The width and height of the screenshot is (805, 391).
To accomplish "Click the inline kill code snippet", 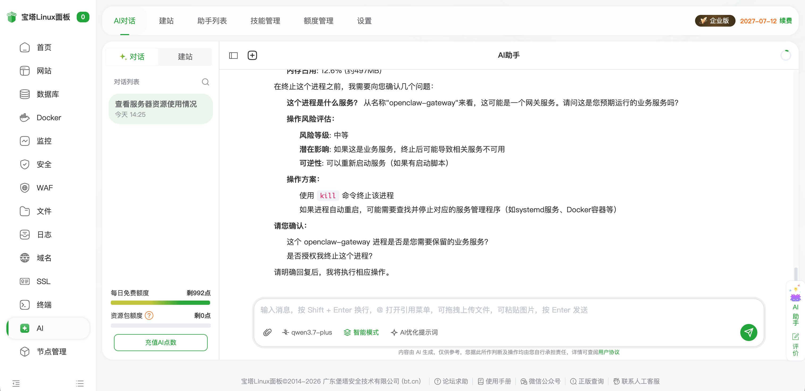I will 327,196.
